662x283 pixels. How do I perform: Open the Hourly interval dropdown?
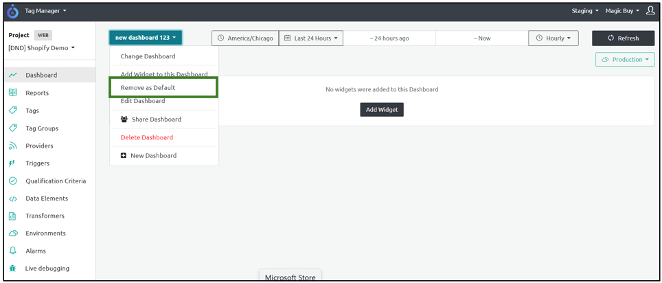coord(553,38)
